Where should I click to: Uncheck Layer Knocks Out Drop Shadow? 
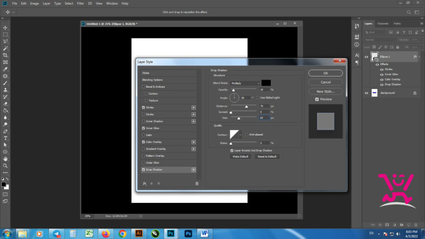pos(232,150)
